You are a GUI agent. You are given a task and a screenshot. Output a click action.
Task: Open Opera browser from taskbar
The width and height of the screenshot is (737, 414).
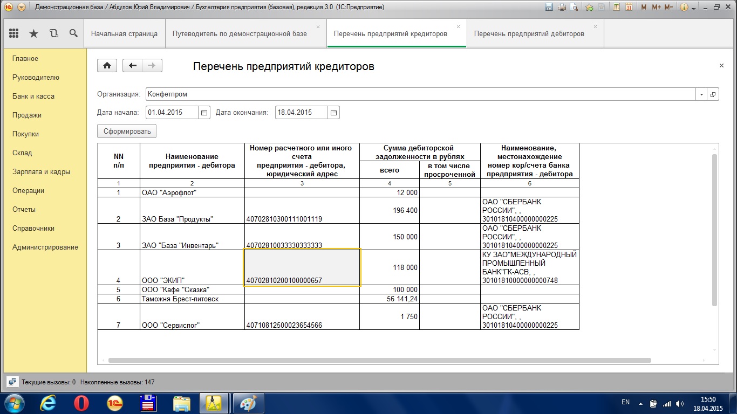point(81,403)
